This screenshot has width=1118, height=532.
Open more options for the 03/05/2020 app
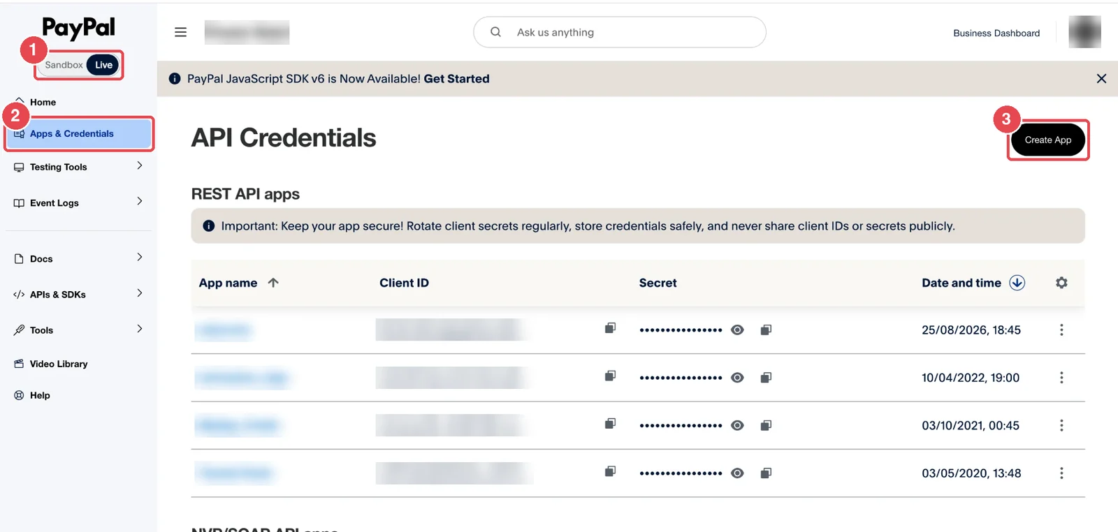point(1061,473)
